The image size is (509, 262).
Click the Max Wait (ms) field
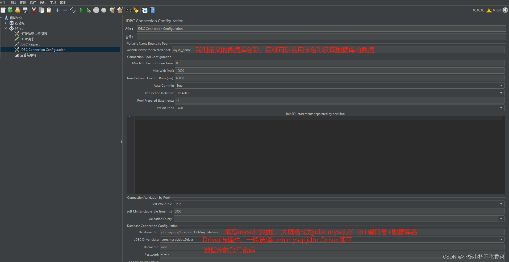point(340,70)
